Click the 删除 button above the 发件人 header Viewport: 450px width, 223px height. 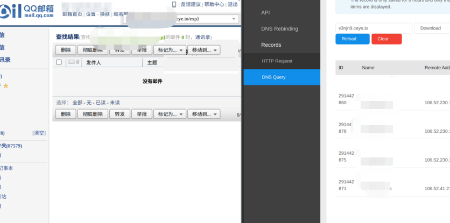(66, 50)
